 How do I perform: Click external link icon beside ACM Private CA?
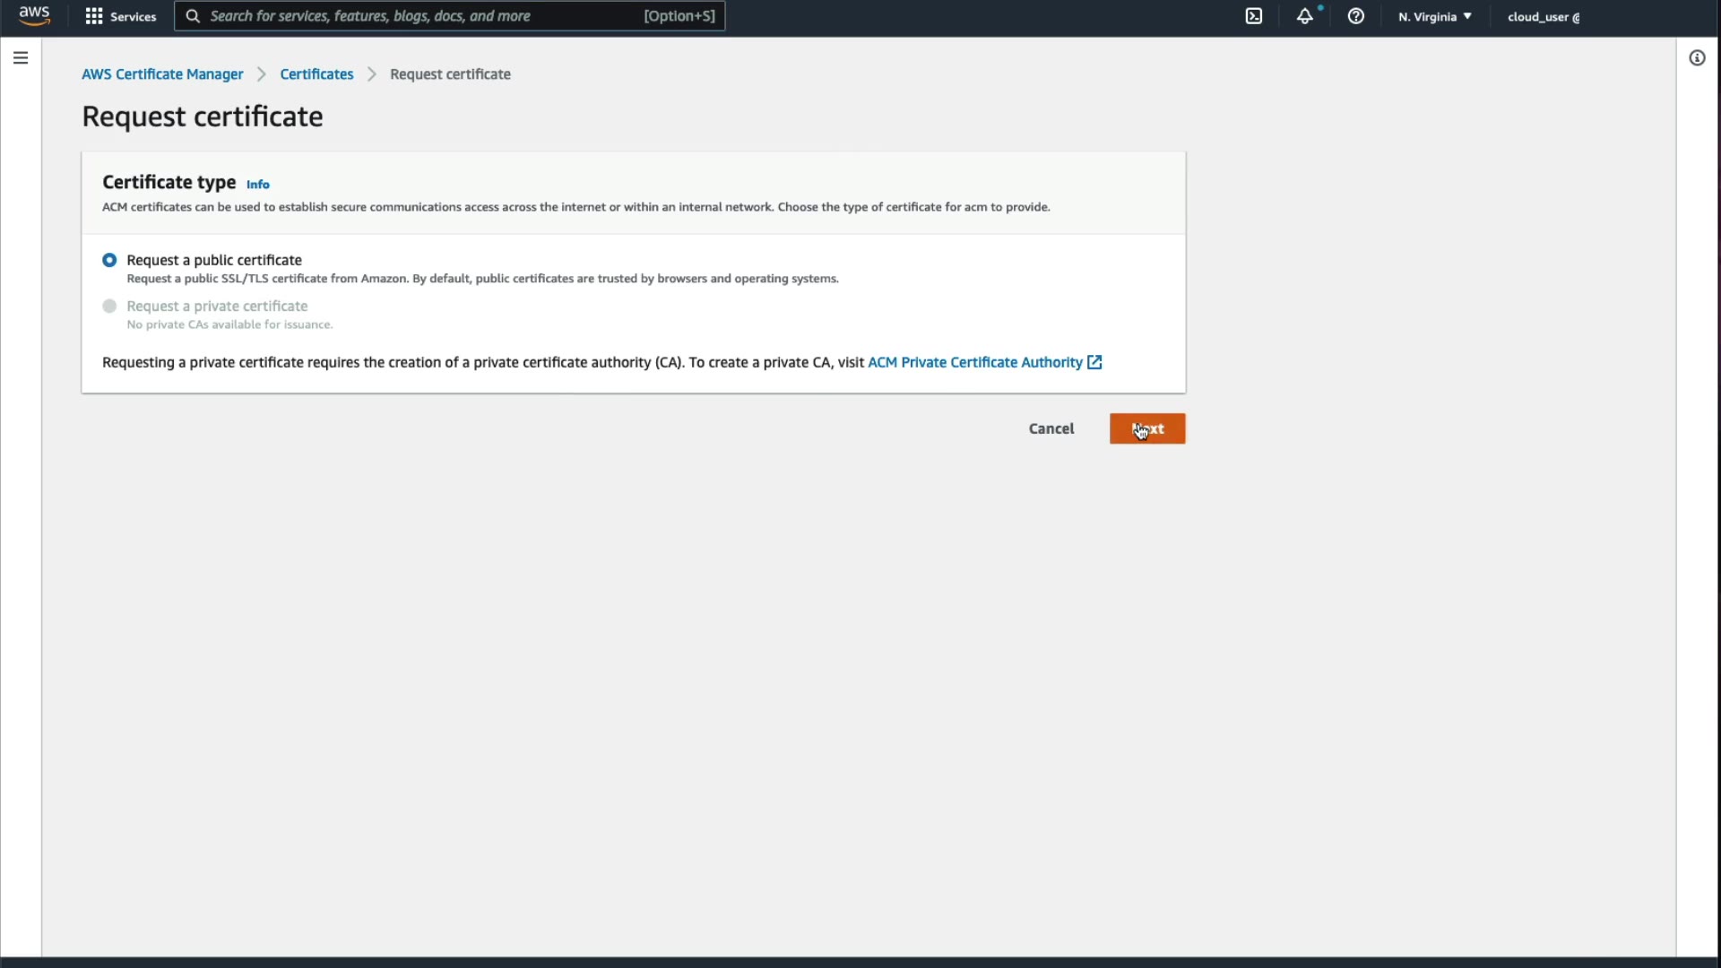click(1094, 362)
